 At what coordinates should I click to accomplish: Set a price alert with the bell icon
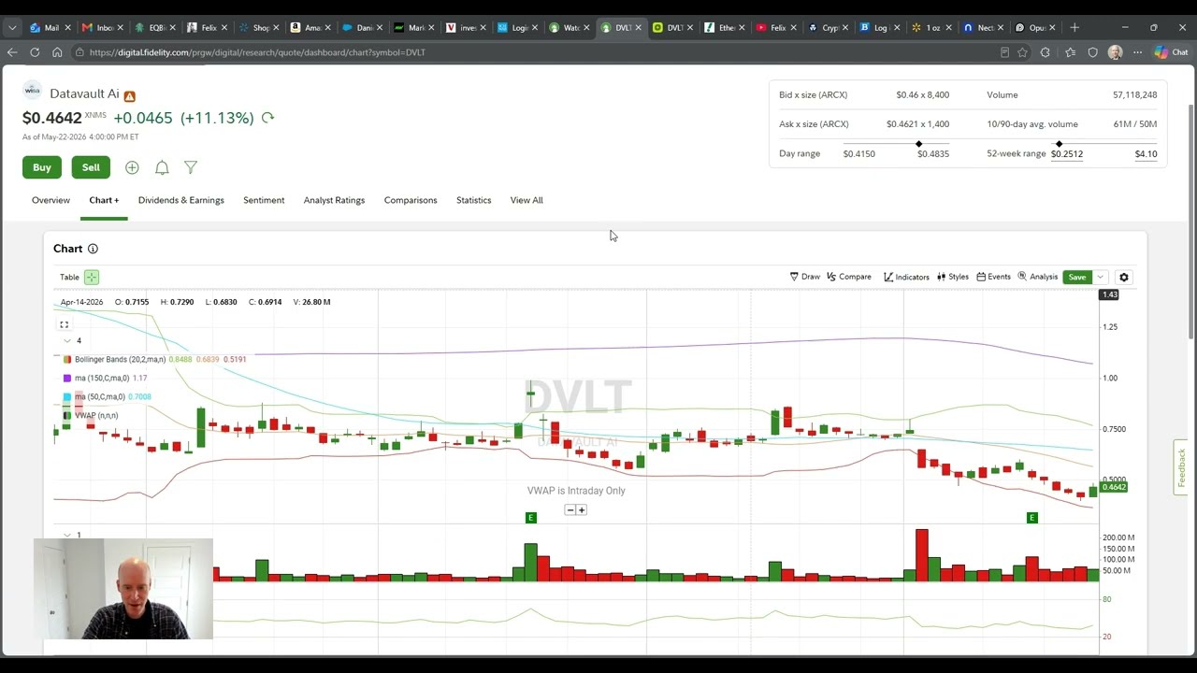click(162, 167)
